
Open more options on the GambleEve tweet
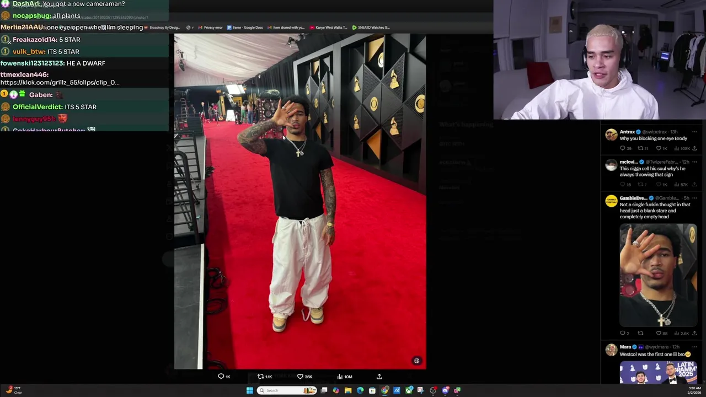[694, 198]
